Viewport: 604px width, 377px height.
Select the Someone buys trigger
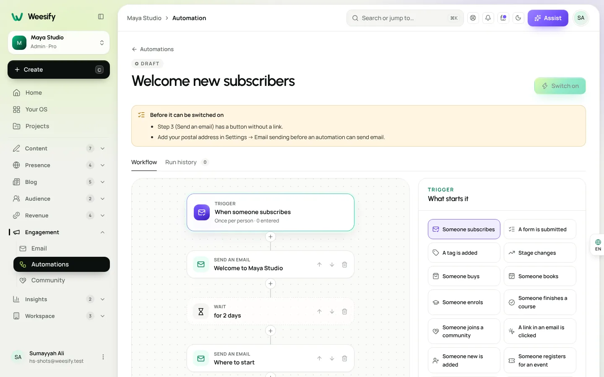(464, 276)
